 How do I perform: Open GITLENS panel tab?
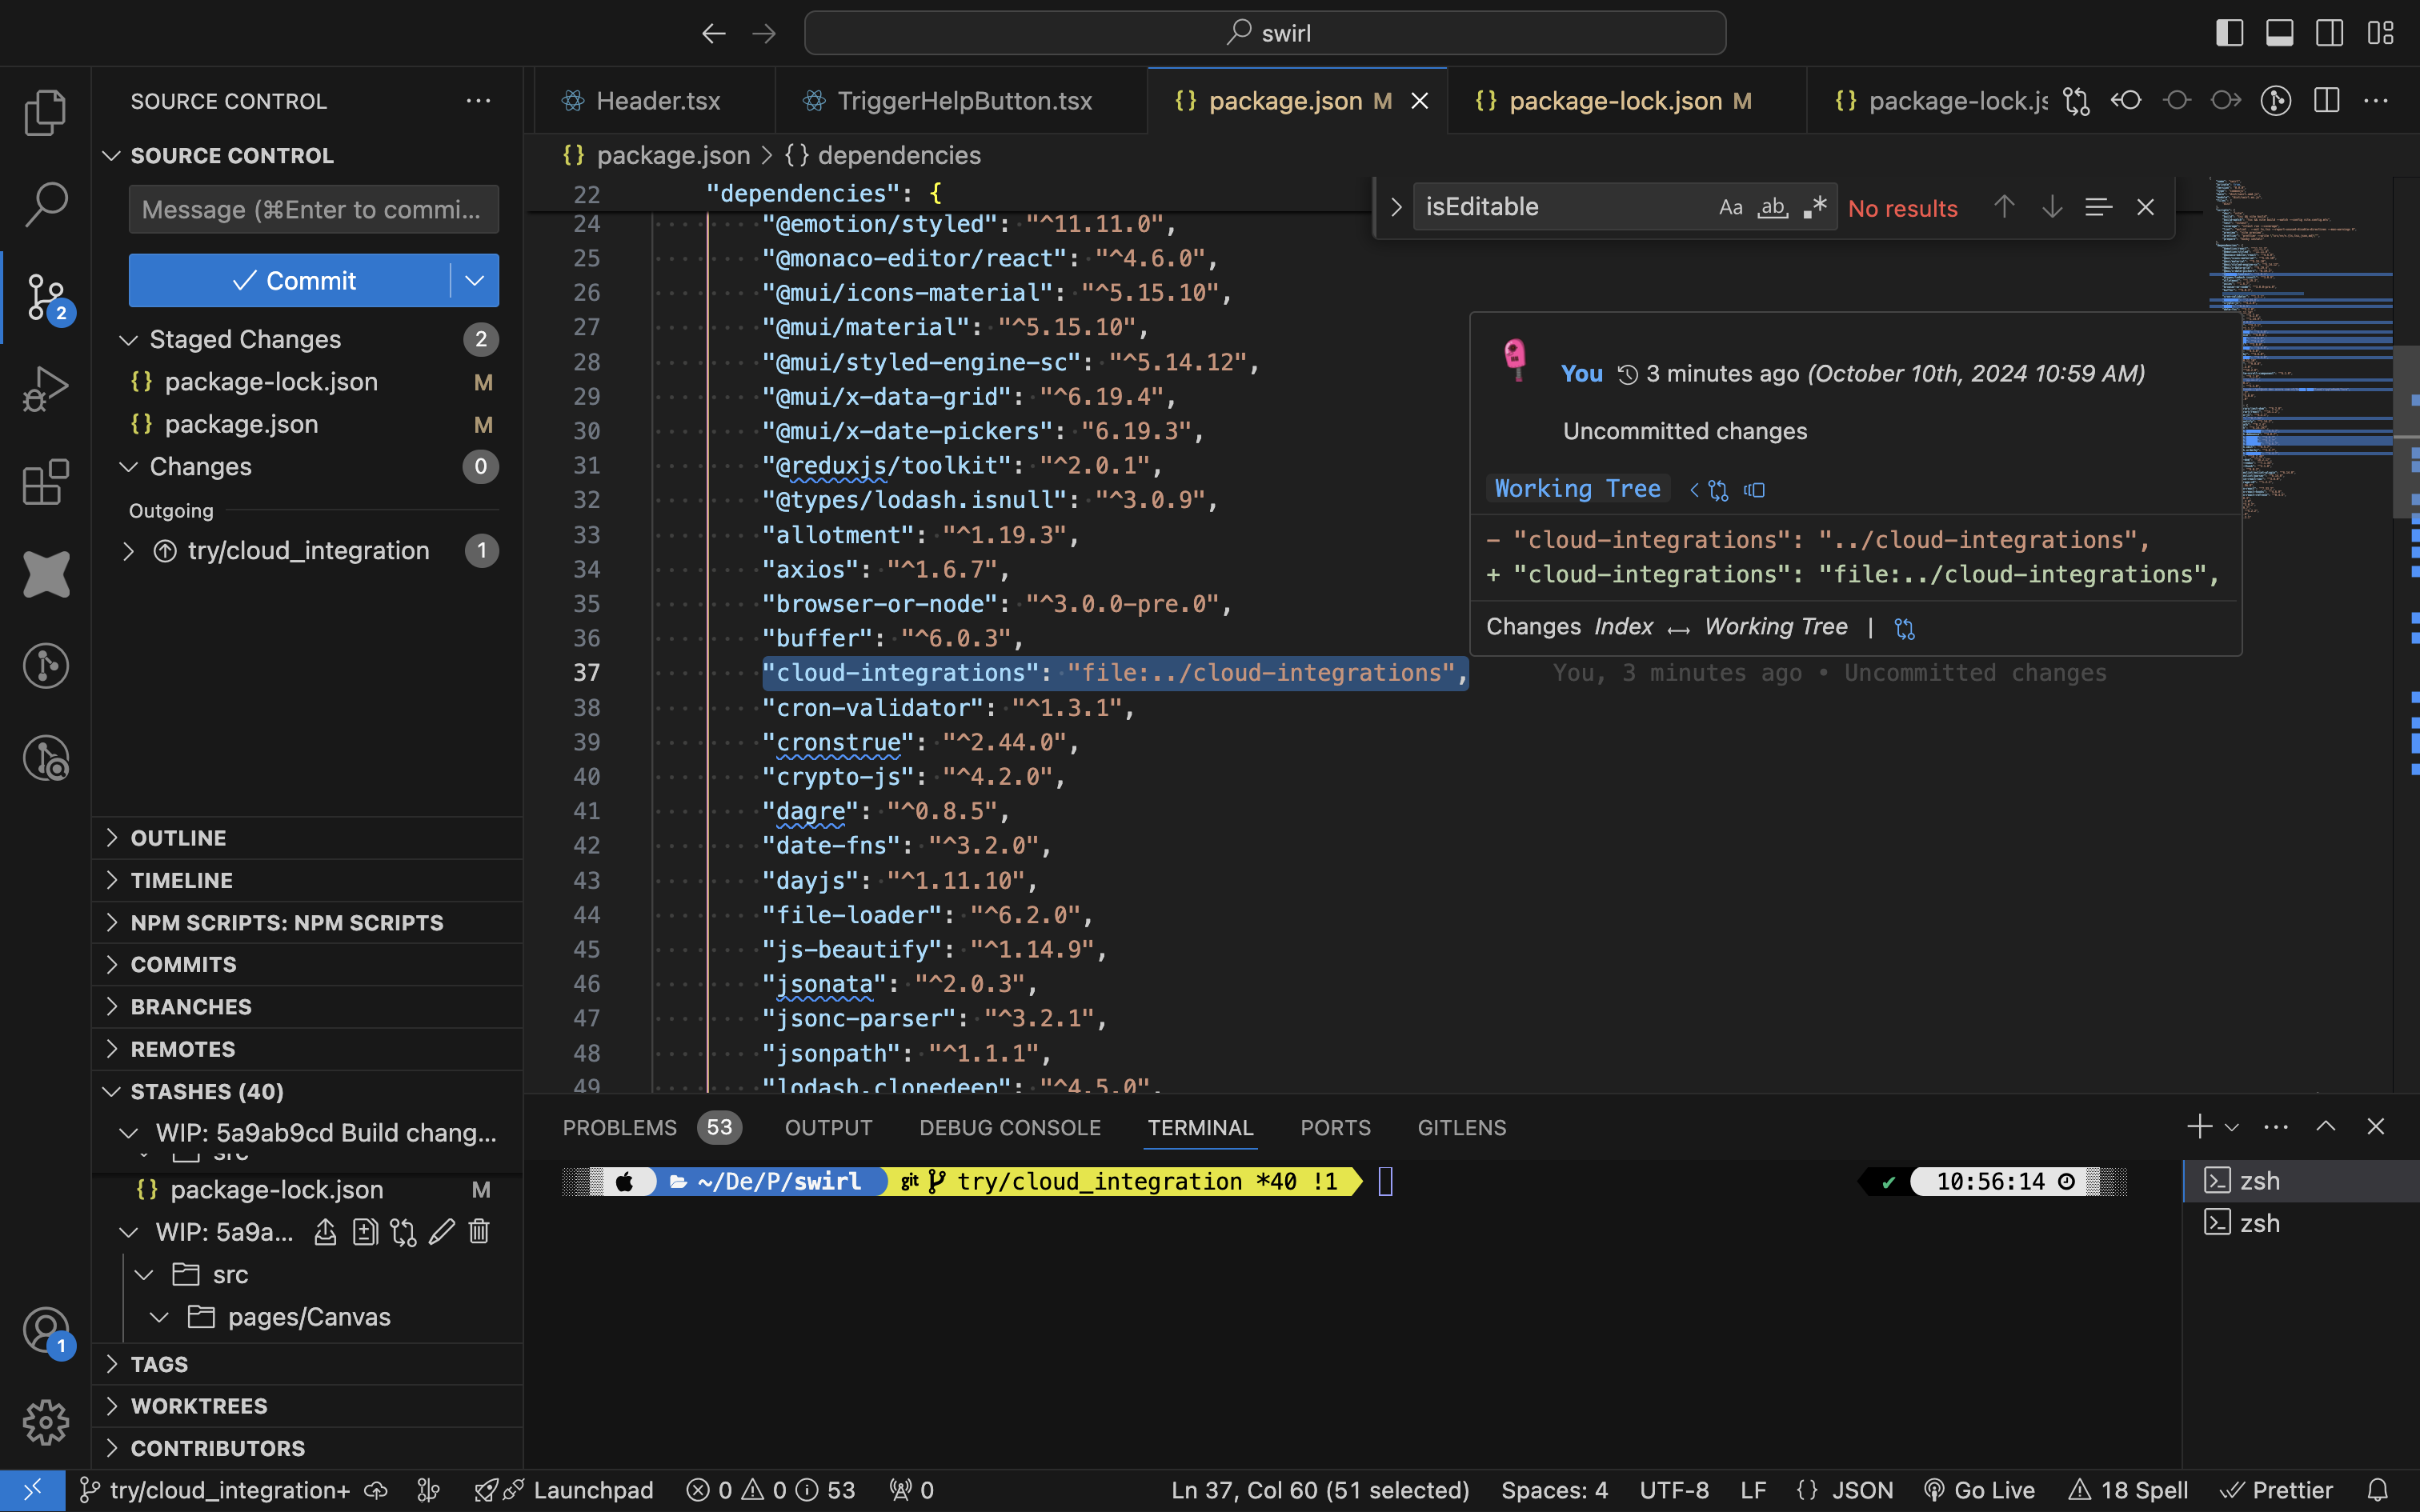1461,1127
